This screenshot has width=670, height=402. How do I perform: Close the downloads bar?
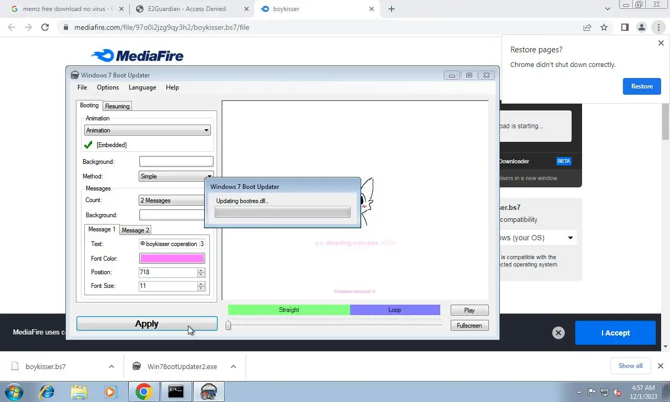[x=661, y=366]
